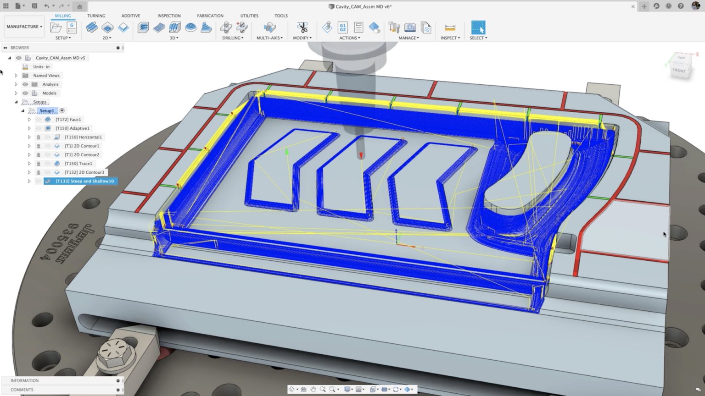Expand the Named Views tree node

16,76
